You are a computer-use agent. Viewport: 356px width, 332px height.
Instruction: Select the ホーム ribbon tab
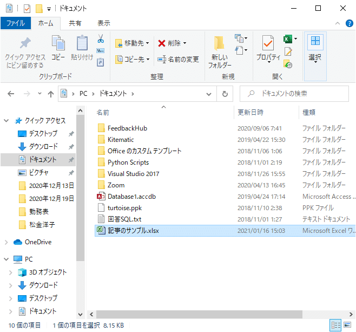[45, 23]
